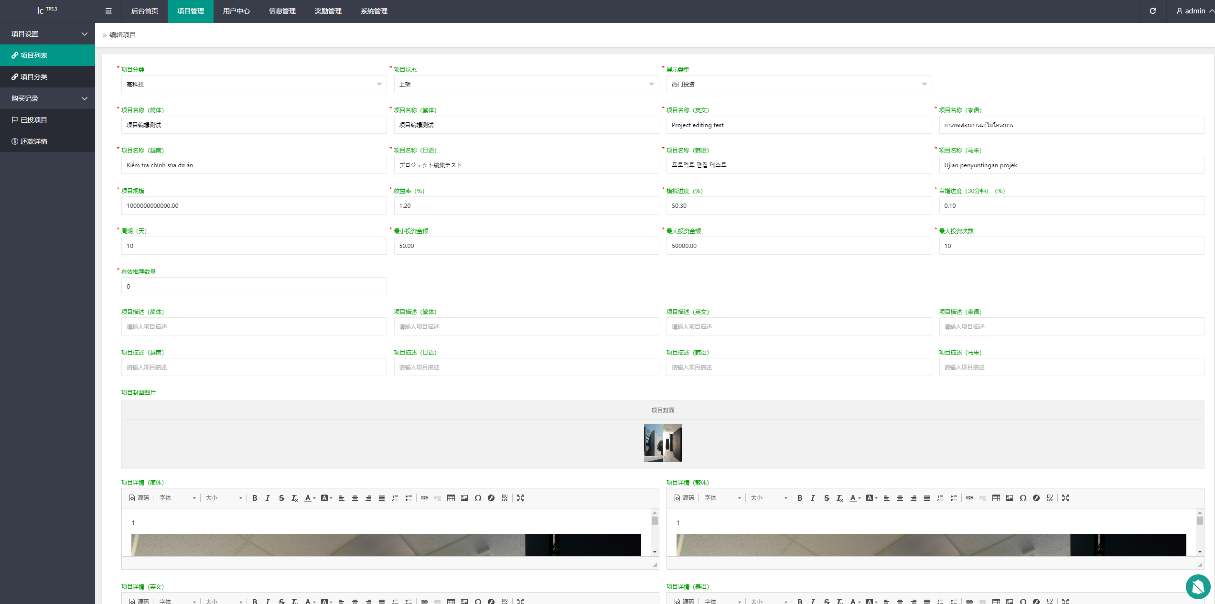Click the link insert icon in 项目详情(繁体) toolbar

coord(969,498)
